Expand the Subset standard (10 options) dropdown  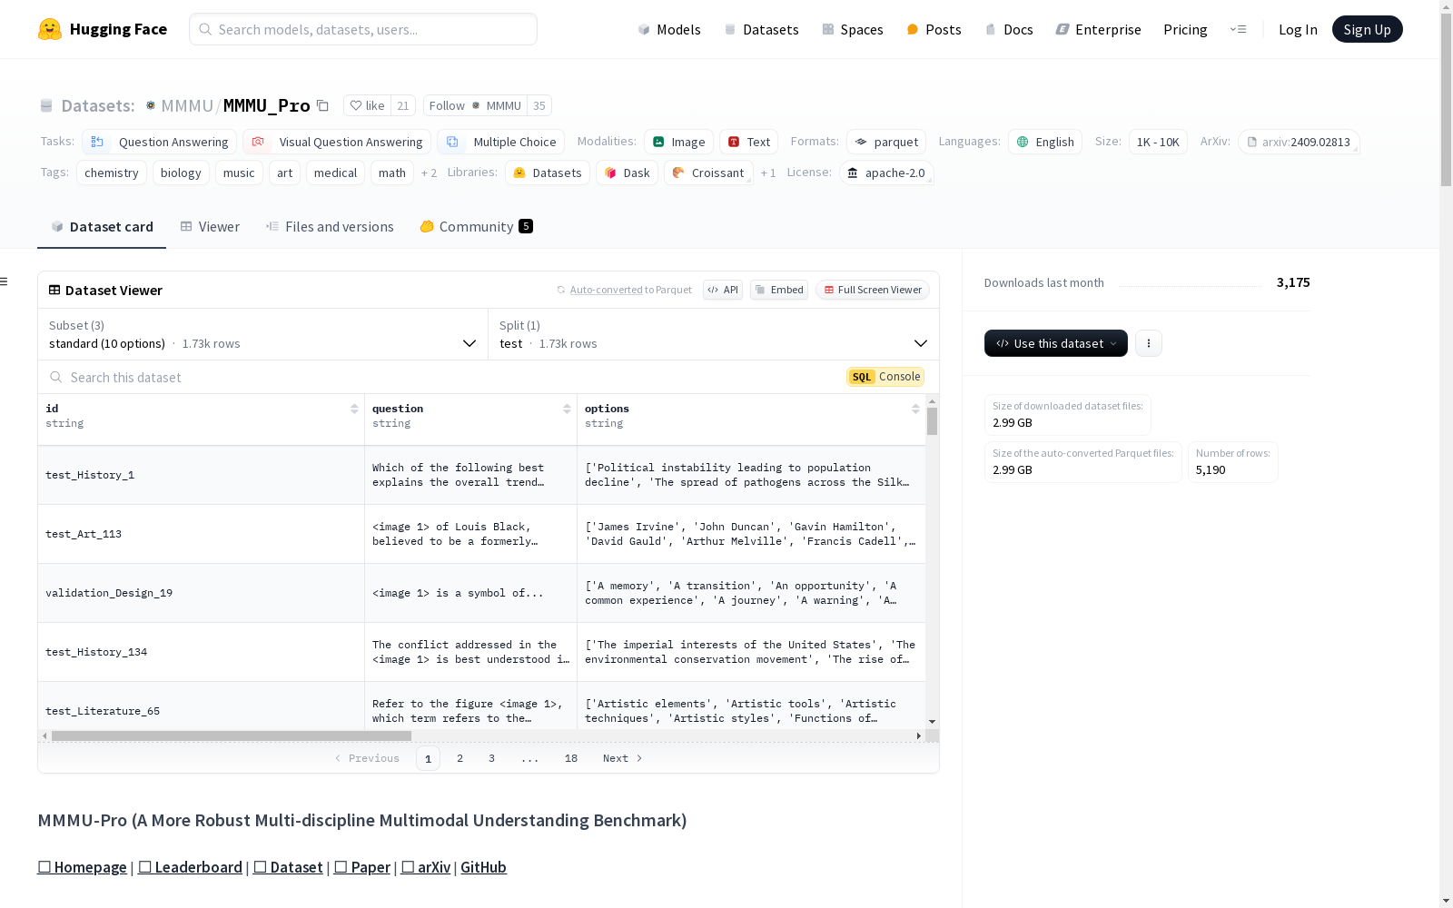263,334
